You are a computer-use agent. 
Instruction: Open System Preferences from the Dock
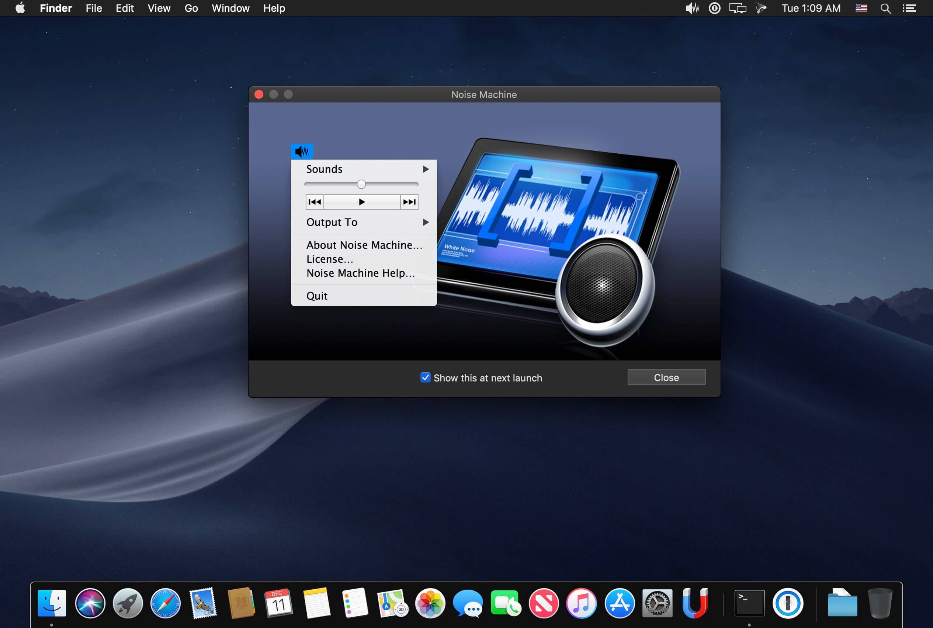pyautogui.click(x=657, y=603)
